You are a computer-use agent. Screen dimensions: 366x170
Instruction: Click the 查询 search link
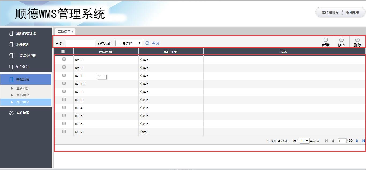tap(155, 43)
